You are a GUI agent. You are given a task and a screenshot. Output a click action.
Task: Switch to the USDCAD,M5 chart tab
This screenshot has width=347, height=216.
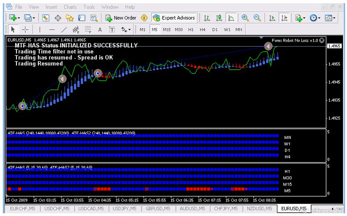91,209
